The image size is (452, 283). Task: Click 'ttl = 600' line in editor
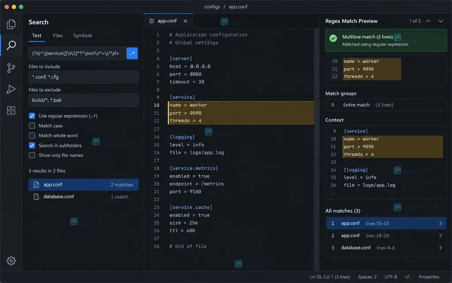pyautogui.click(x=182, y=230)
